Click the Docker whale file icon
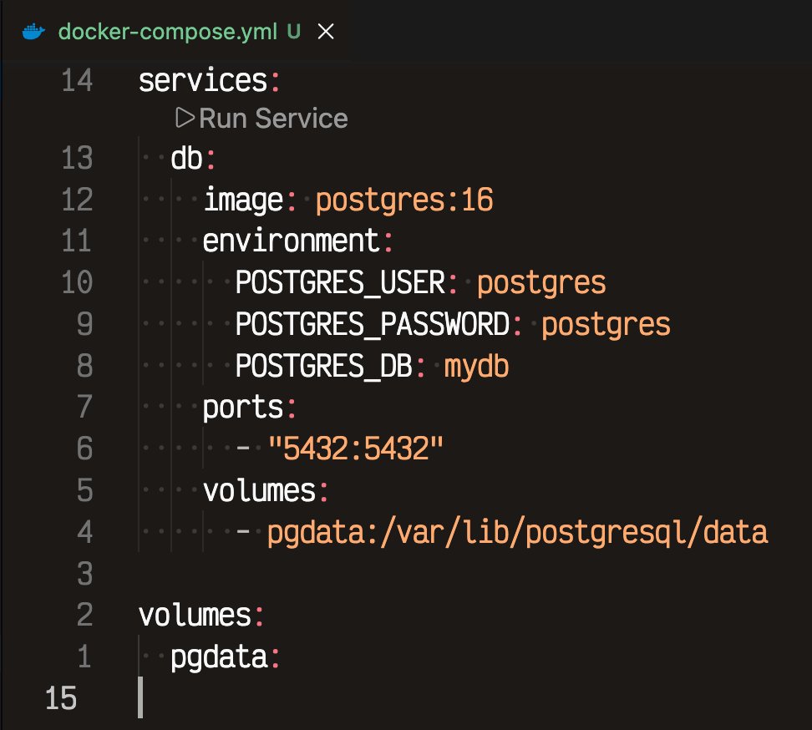 (x=33, y=32)
